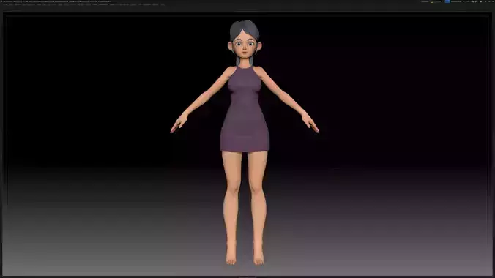This screenshot has width=495, height=278.
Task: Click the blue highlighted button in top bar
Action: coord(447,1)
